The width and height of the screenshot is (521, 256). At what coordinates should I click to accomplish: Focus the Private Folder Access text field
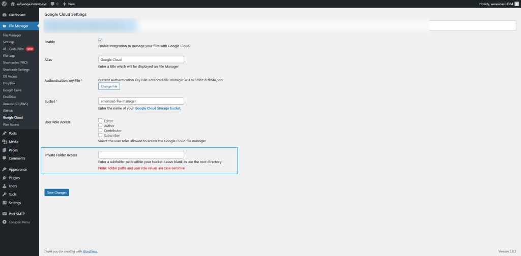(141, 154)
